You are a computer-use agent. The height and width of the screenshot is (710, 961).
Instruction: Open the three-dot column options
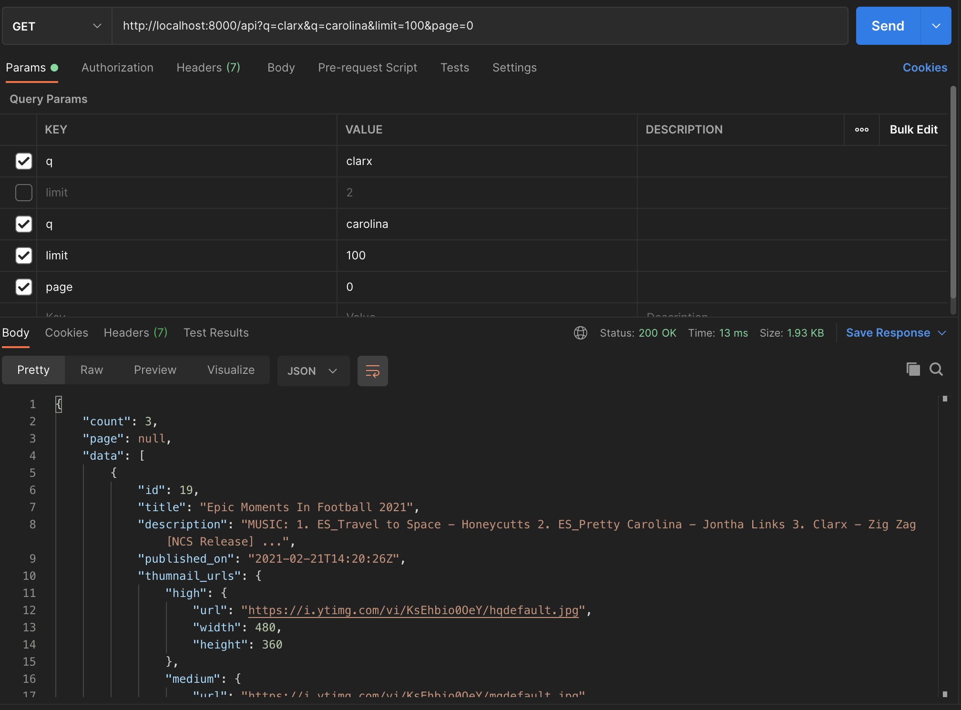point(861,130)
